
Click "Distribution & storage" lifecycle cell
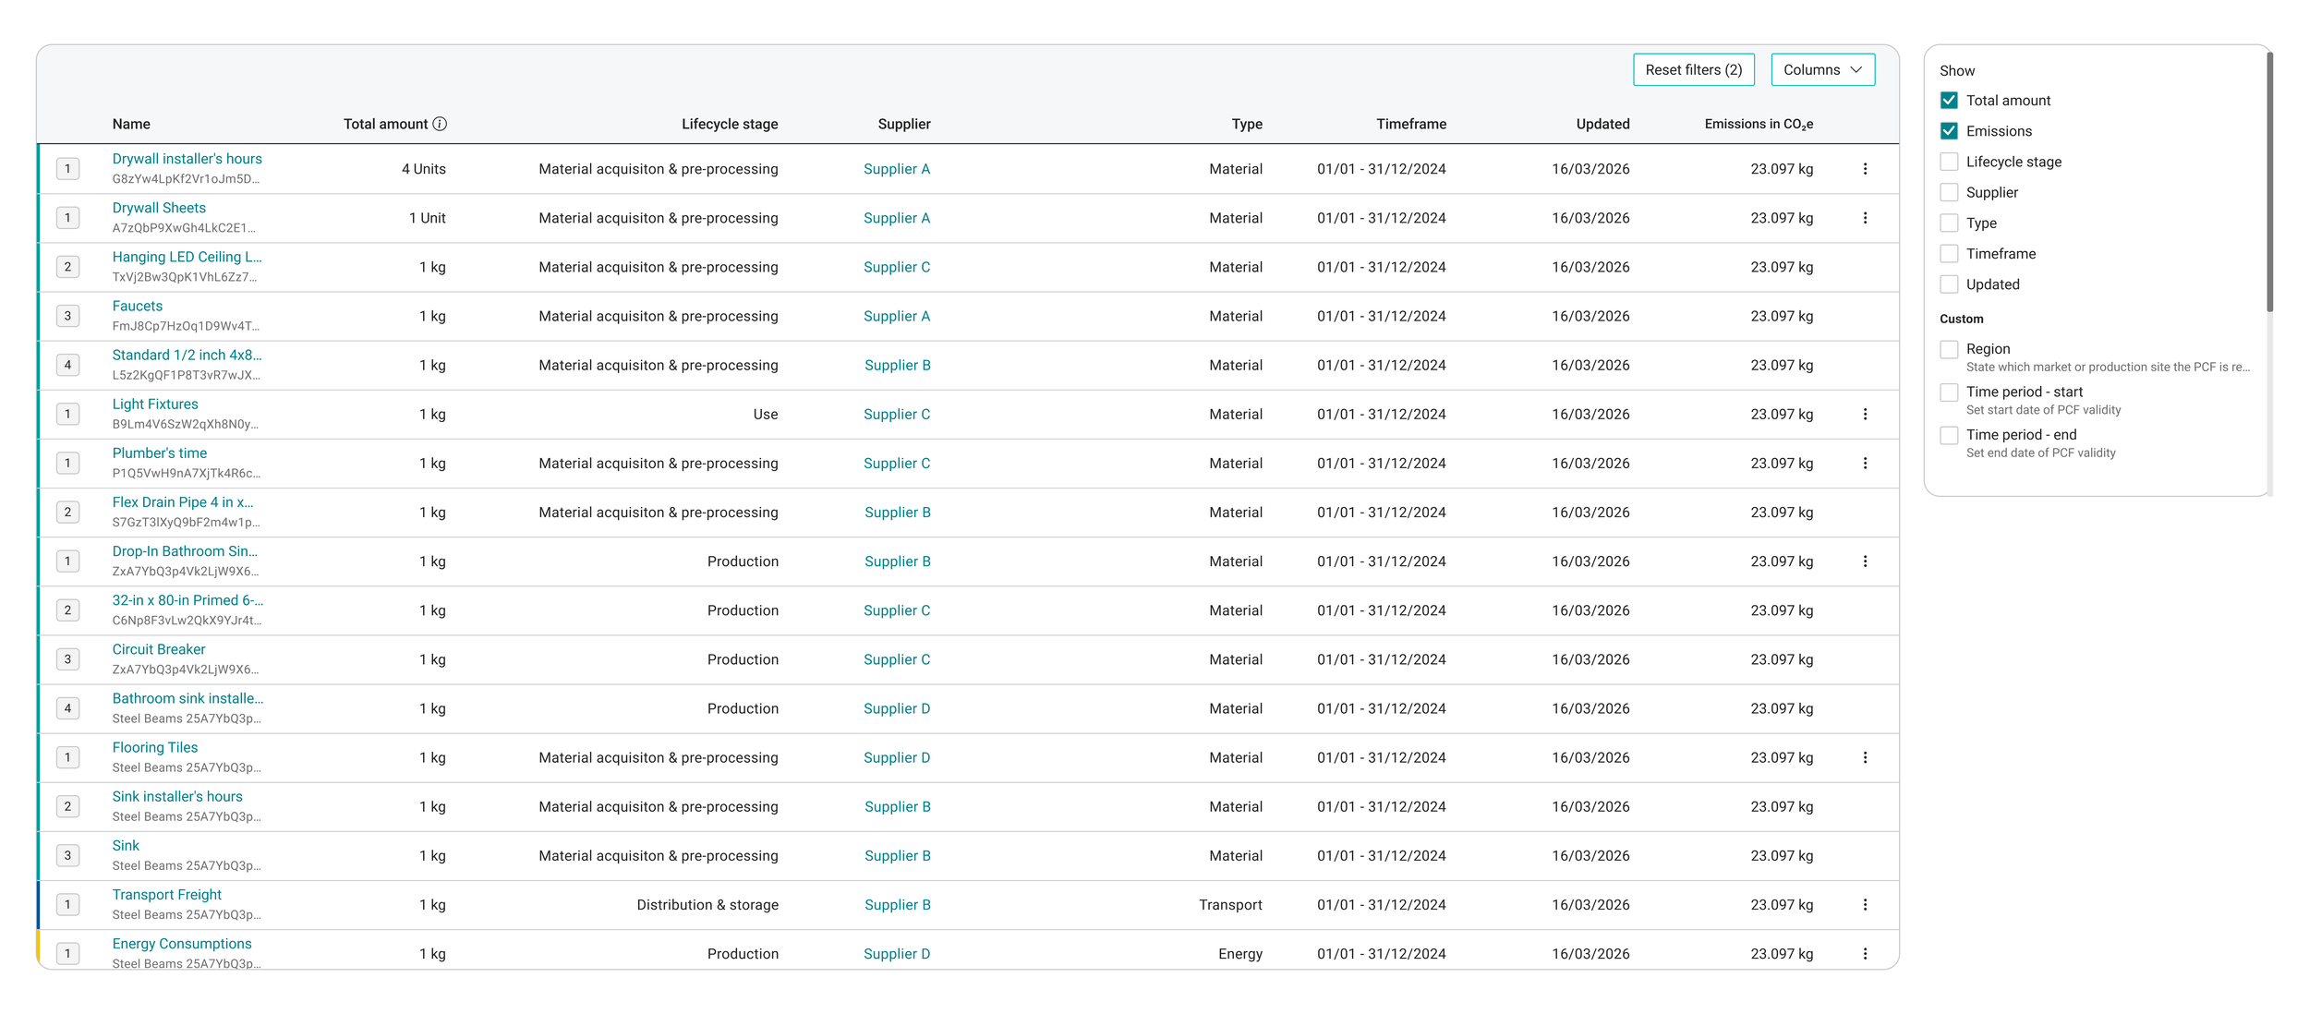(x=707, y=905)
